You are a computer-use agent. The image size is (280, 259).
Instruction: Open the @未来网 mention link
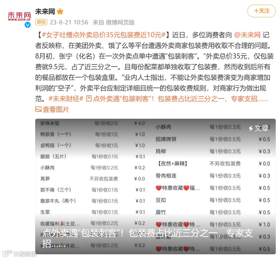pos(247,35)
